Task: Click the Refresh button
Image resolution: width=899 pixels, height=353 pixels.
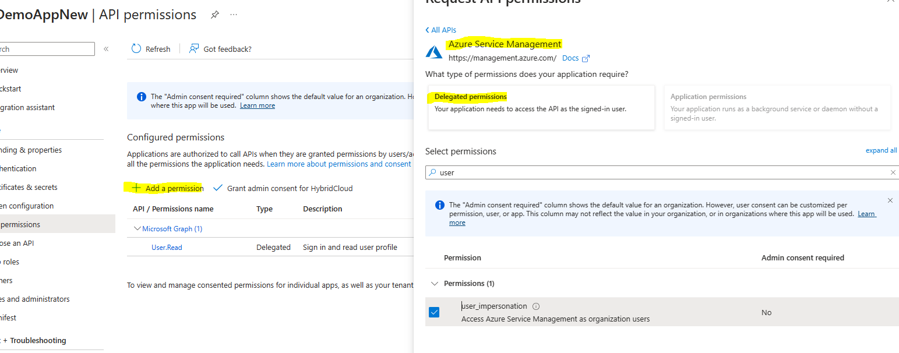Action: click(151, 49)
